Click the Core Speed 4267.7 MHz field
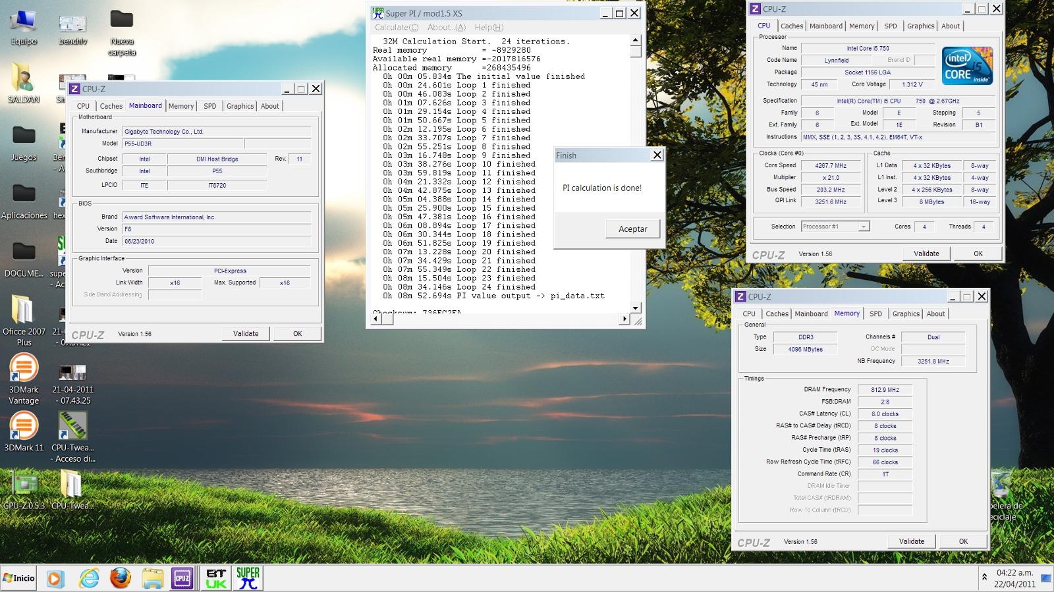This screenshot has height=592, width=1054. tap(831, 166)
